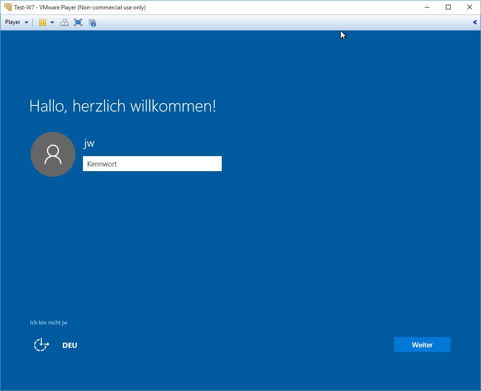Screen dimensions: 481x391
Task: Click the Unity mode toolbar icon
Action: (92, 23)
